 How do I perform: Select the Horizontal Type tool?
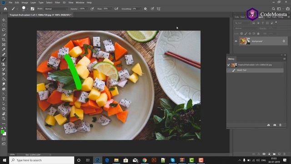pyautogui.click(x=4, y=99)
